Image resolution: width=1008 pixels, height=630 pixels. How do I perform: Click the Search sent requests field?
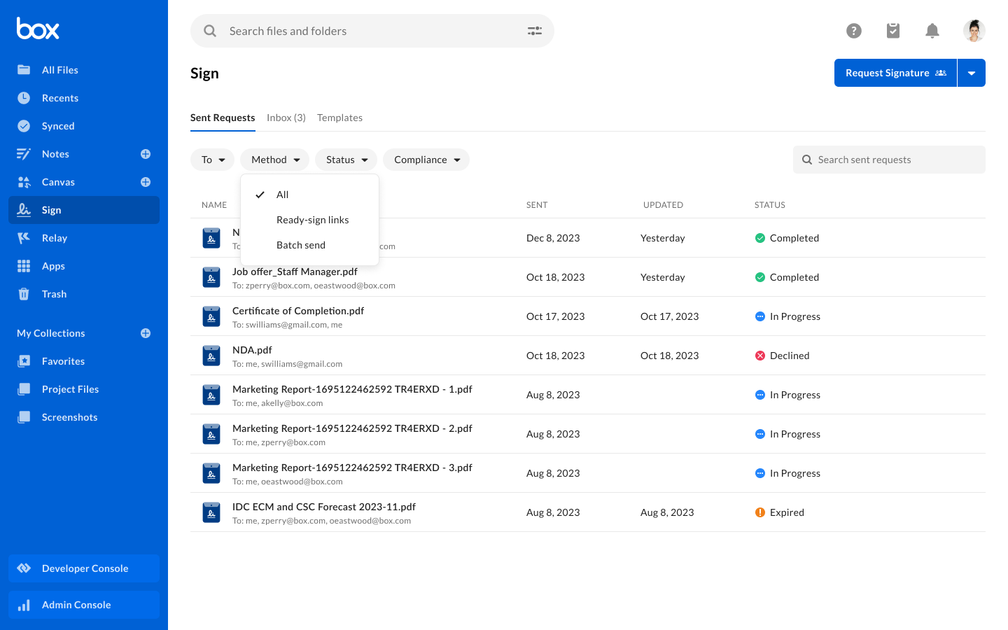pos(896,160)
